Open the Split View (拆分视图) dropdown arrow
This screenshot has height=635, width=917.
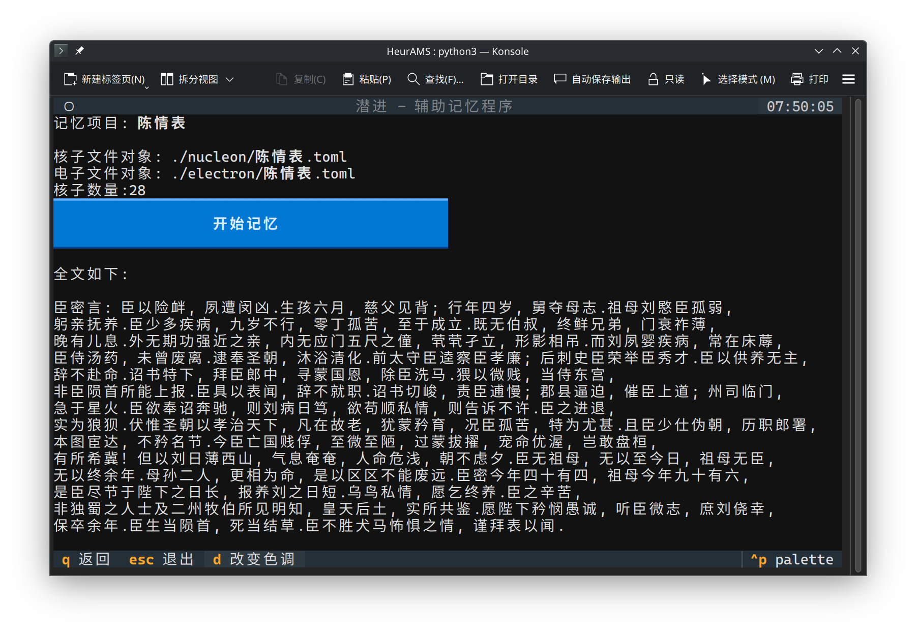(x=230, y=79)
